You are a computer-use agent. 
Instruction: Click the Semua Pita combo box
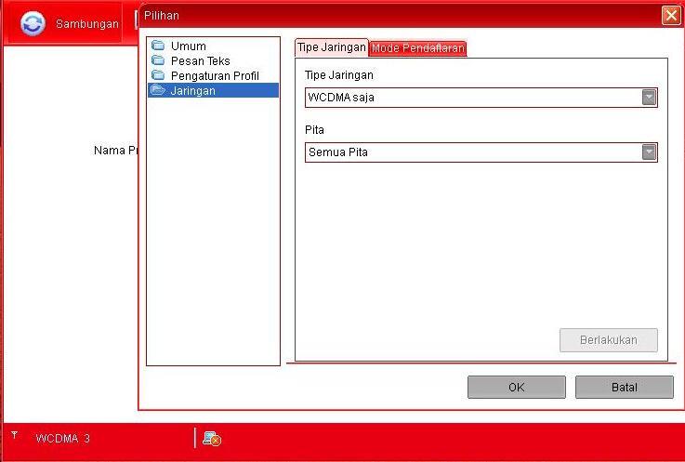pos(481,152)
